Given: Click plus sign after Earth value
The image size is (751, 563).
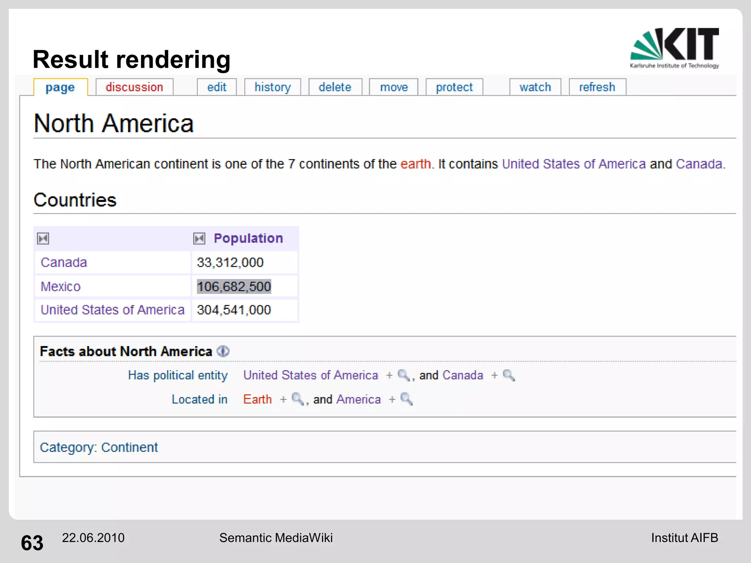Looking at the screenshot, I should (x=283, y=400).
